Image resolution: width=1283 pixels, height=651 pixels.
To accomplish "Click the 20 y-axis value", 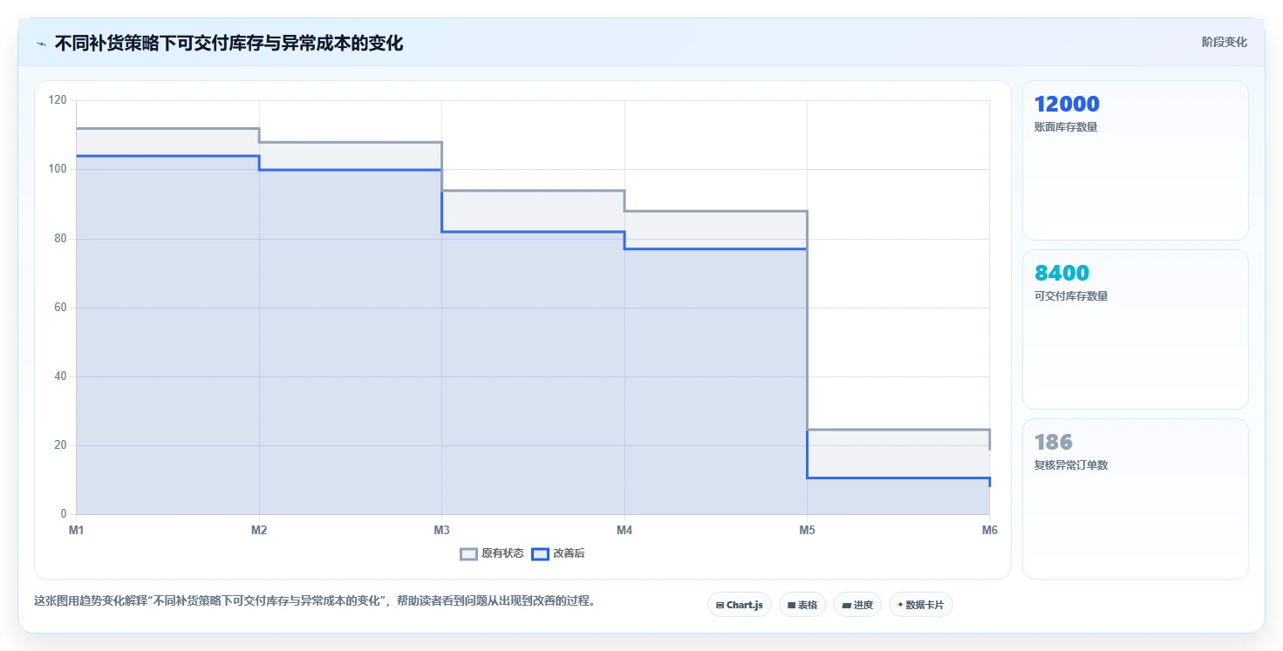I will pos(60,445).
